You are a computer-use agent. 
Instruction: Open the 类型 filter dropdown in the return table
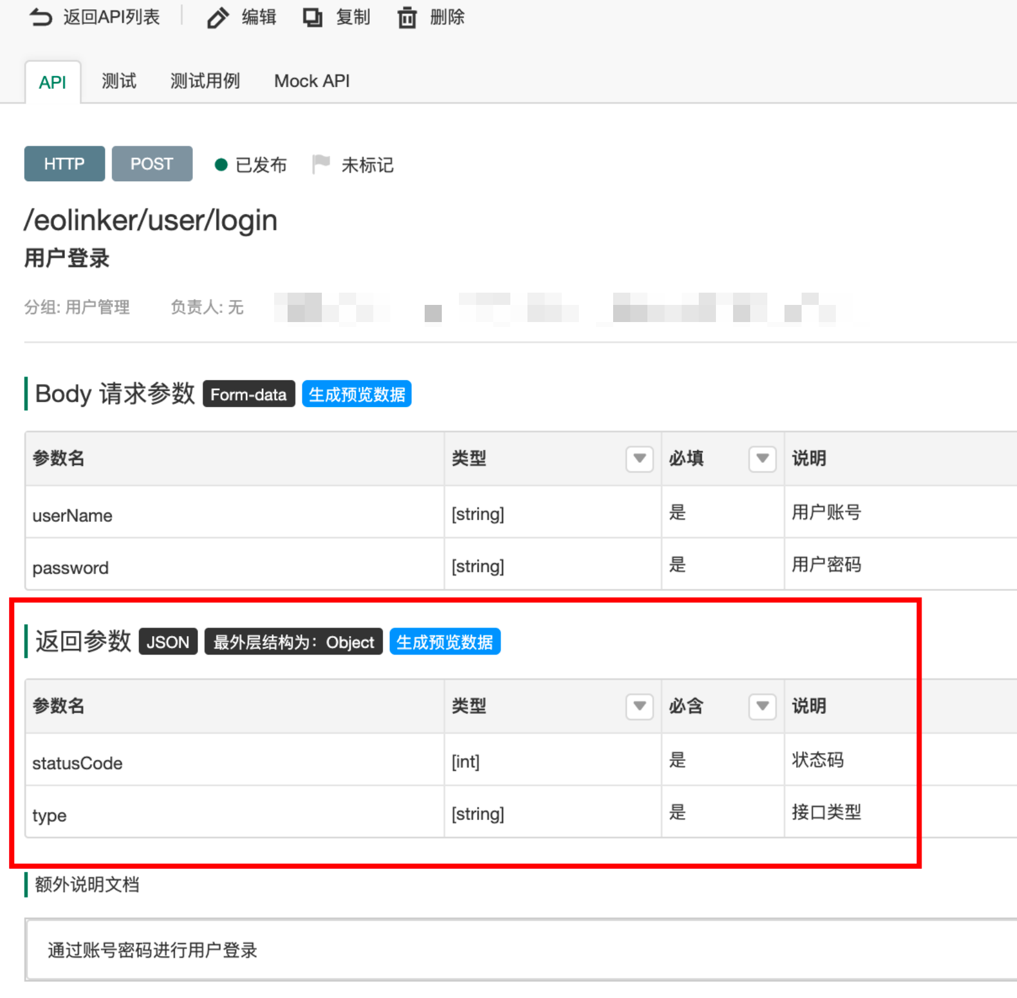pos(639,707)
